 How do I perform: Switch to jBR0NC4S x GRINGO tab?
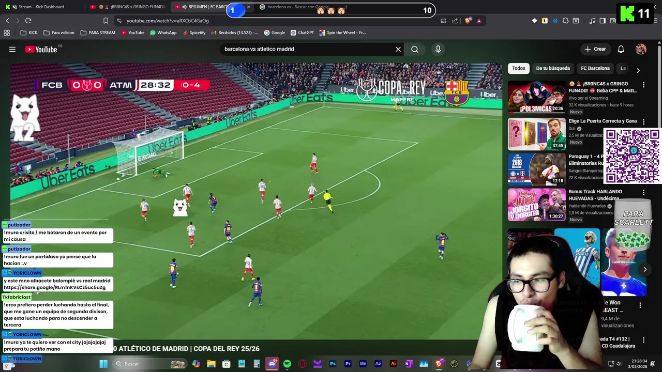pyautogui.click(x=129, y=7)
